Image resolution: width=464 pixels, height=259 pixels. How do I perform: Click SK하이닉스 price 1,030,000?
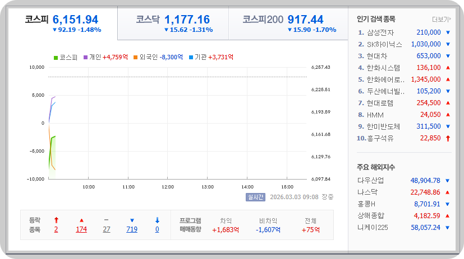click(426, 44)
